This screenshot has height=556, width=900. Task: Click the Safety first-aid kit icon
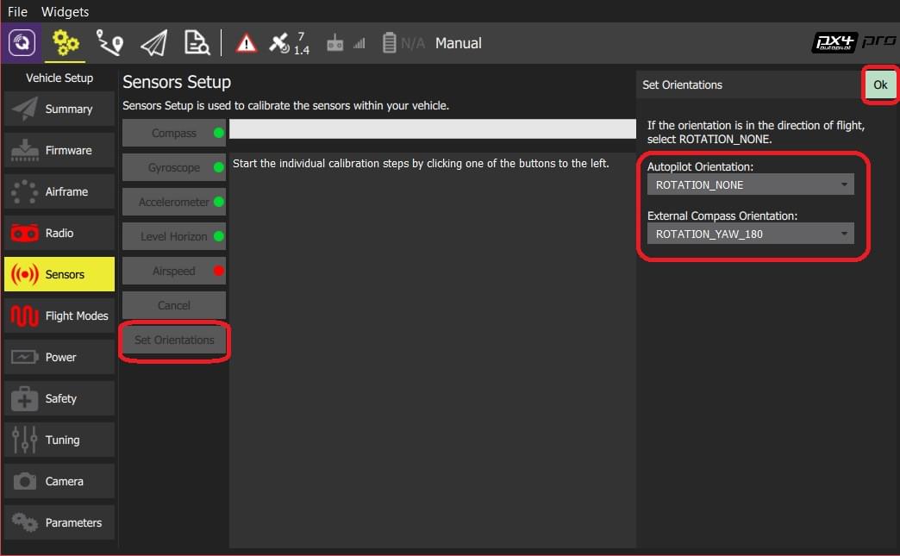pos(25,398)
